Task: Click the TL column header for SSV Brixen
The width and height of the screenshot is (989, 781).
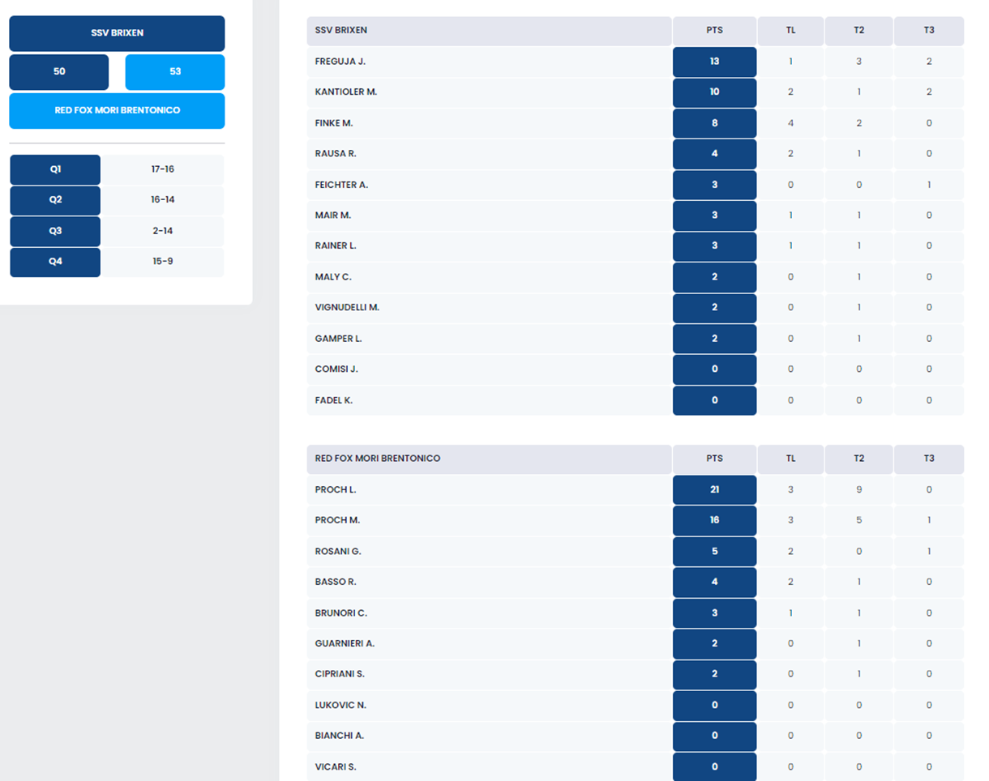Action: tap(790, 31)
